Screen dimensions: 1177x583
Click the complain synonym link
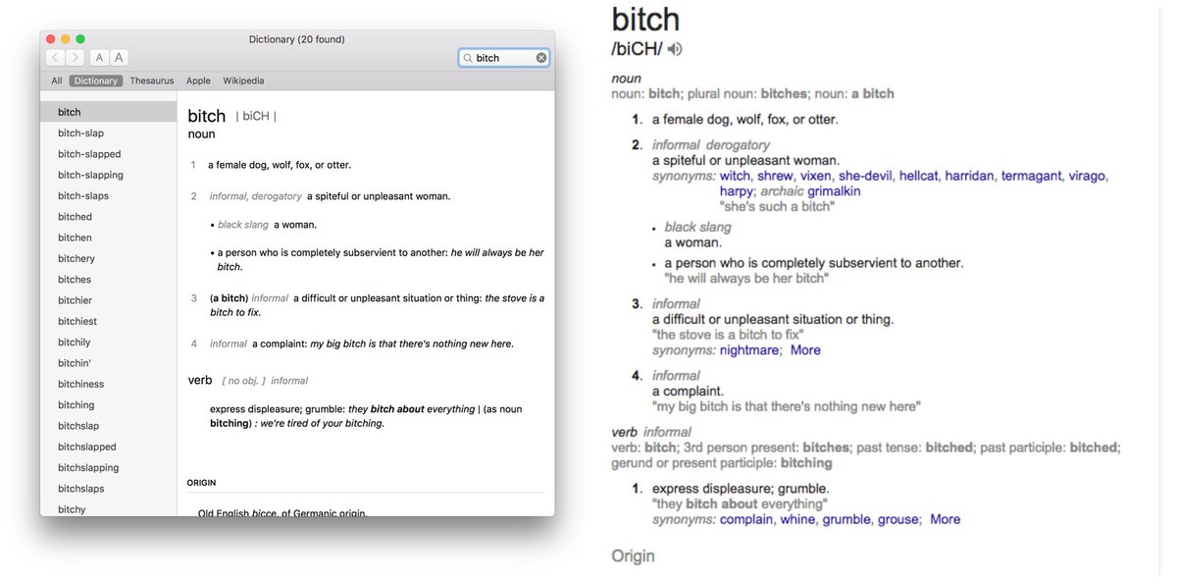click(745, 519)
